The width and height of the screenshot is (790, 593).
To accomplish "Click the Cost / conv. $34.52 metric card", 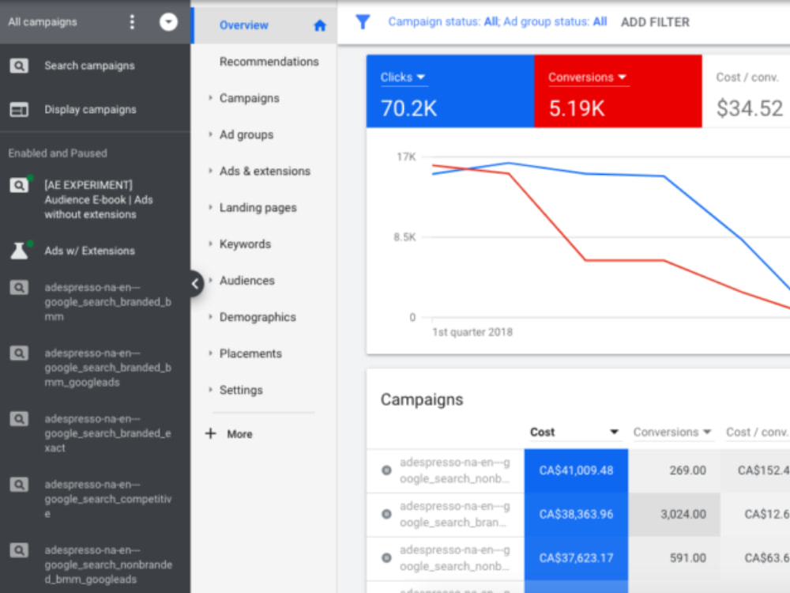I will [x=747, y=91].
